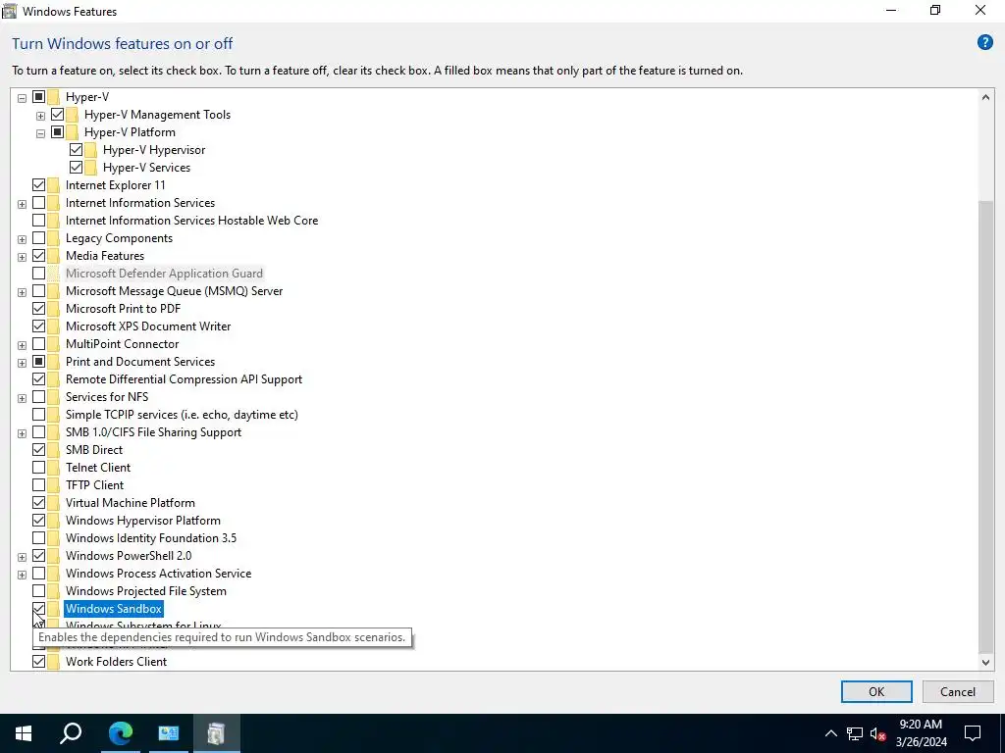This screenshot has width=1005, height=753.
Task: Expand the MultiPoint Connector node
Action: [22, 345]
